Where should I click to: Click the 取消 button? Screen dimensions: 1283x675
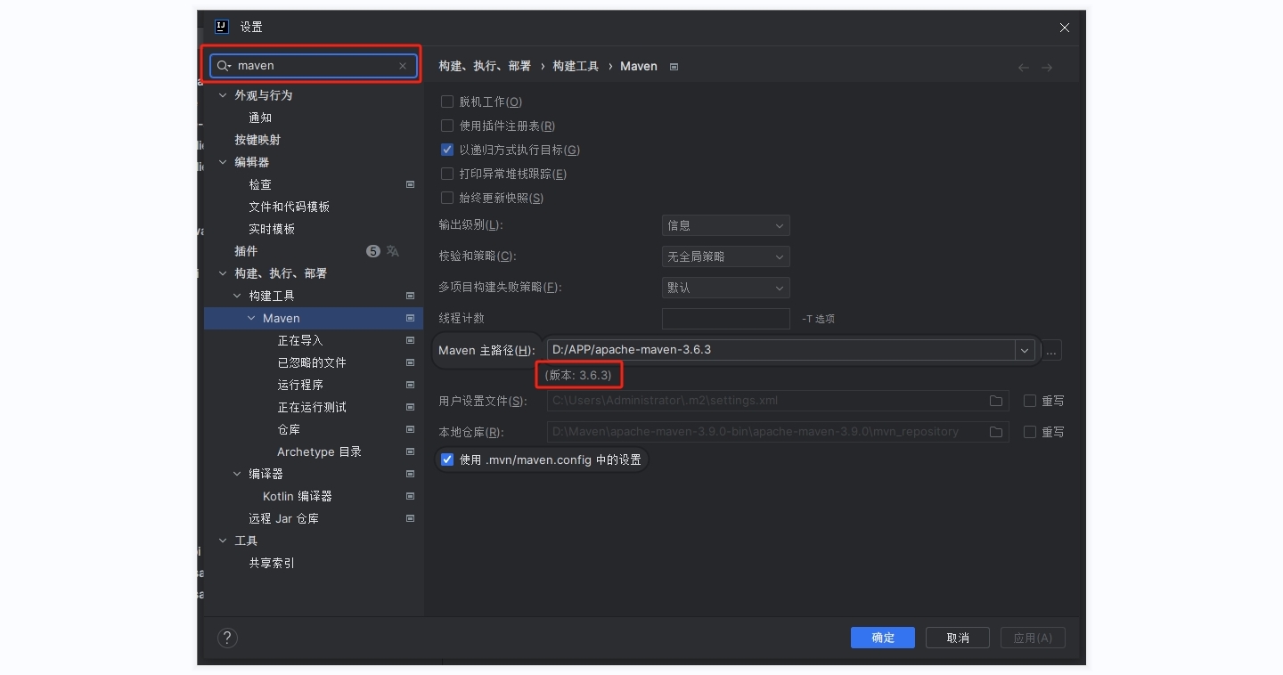coord(958,638)
